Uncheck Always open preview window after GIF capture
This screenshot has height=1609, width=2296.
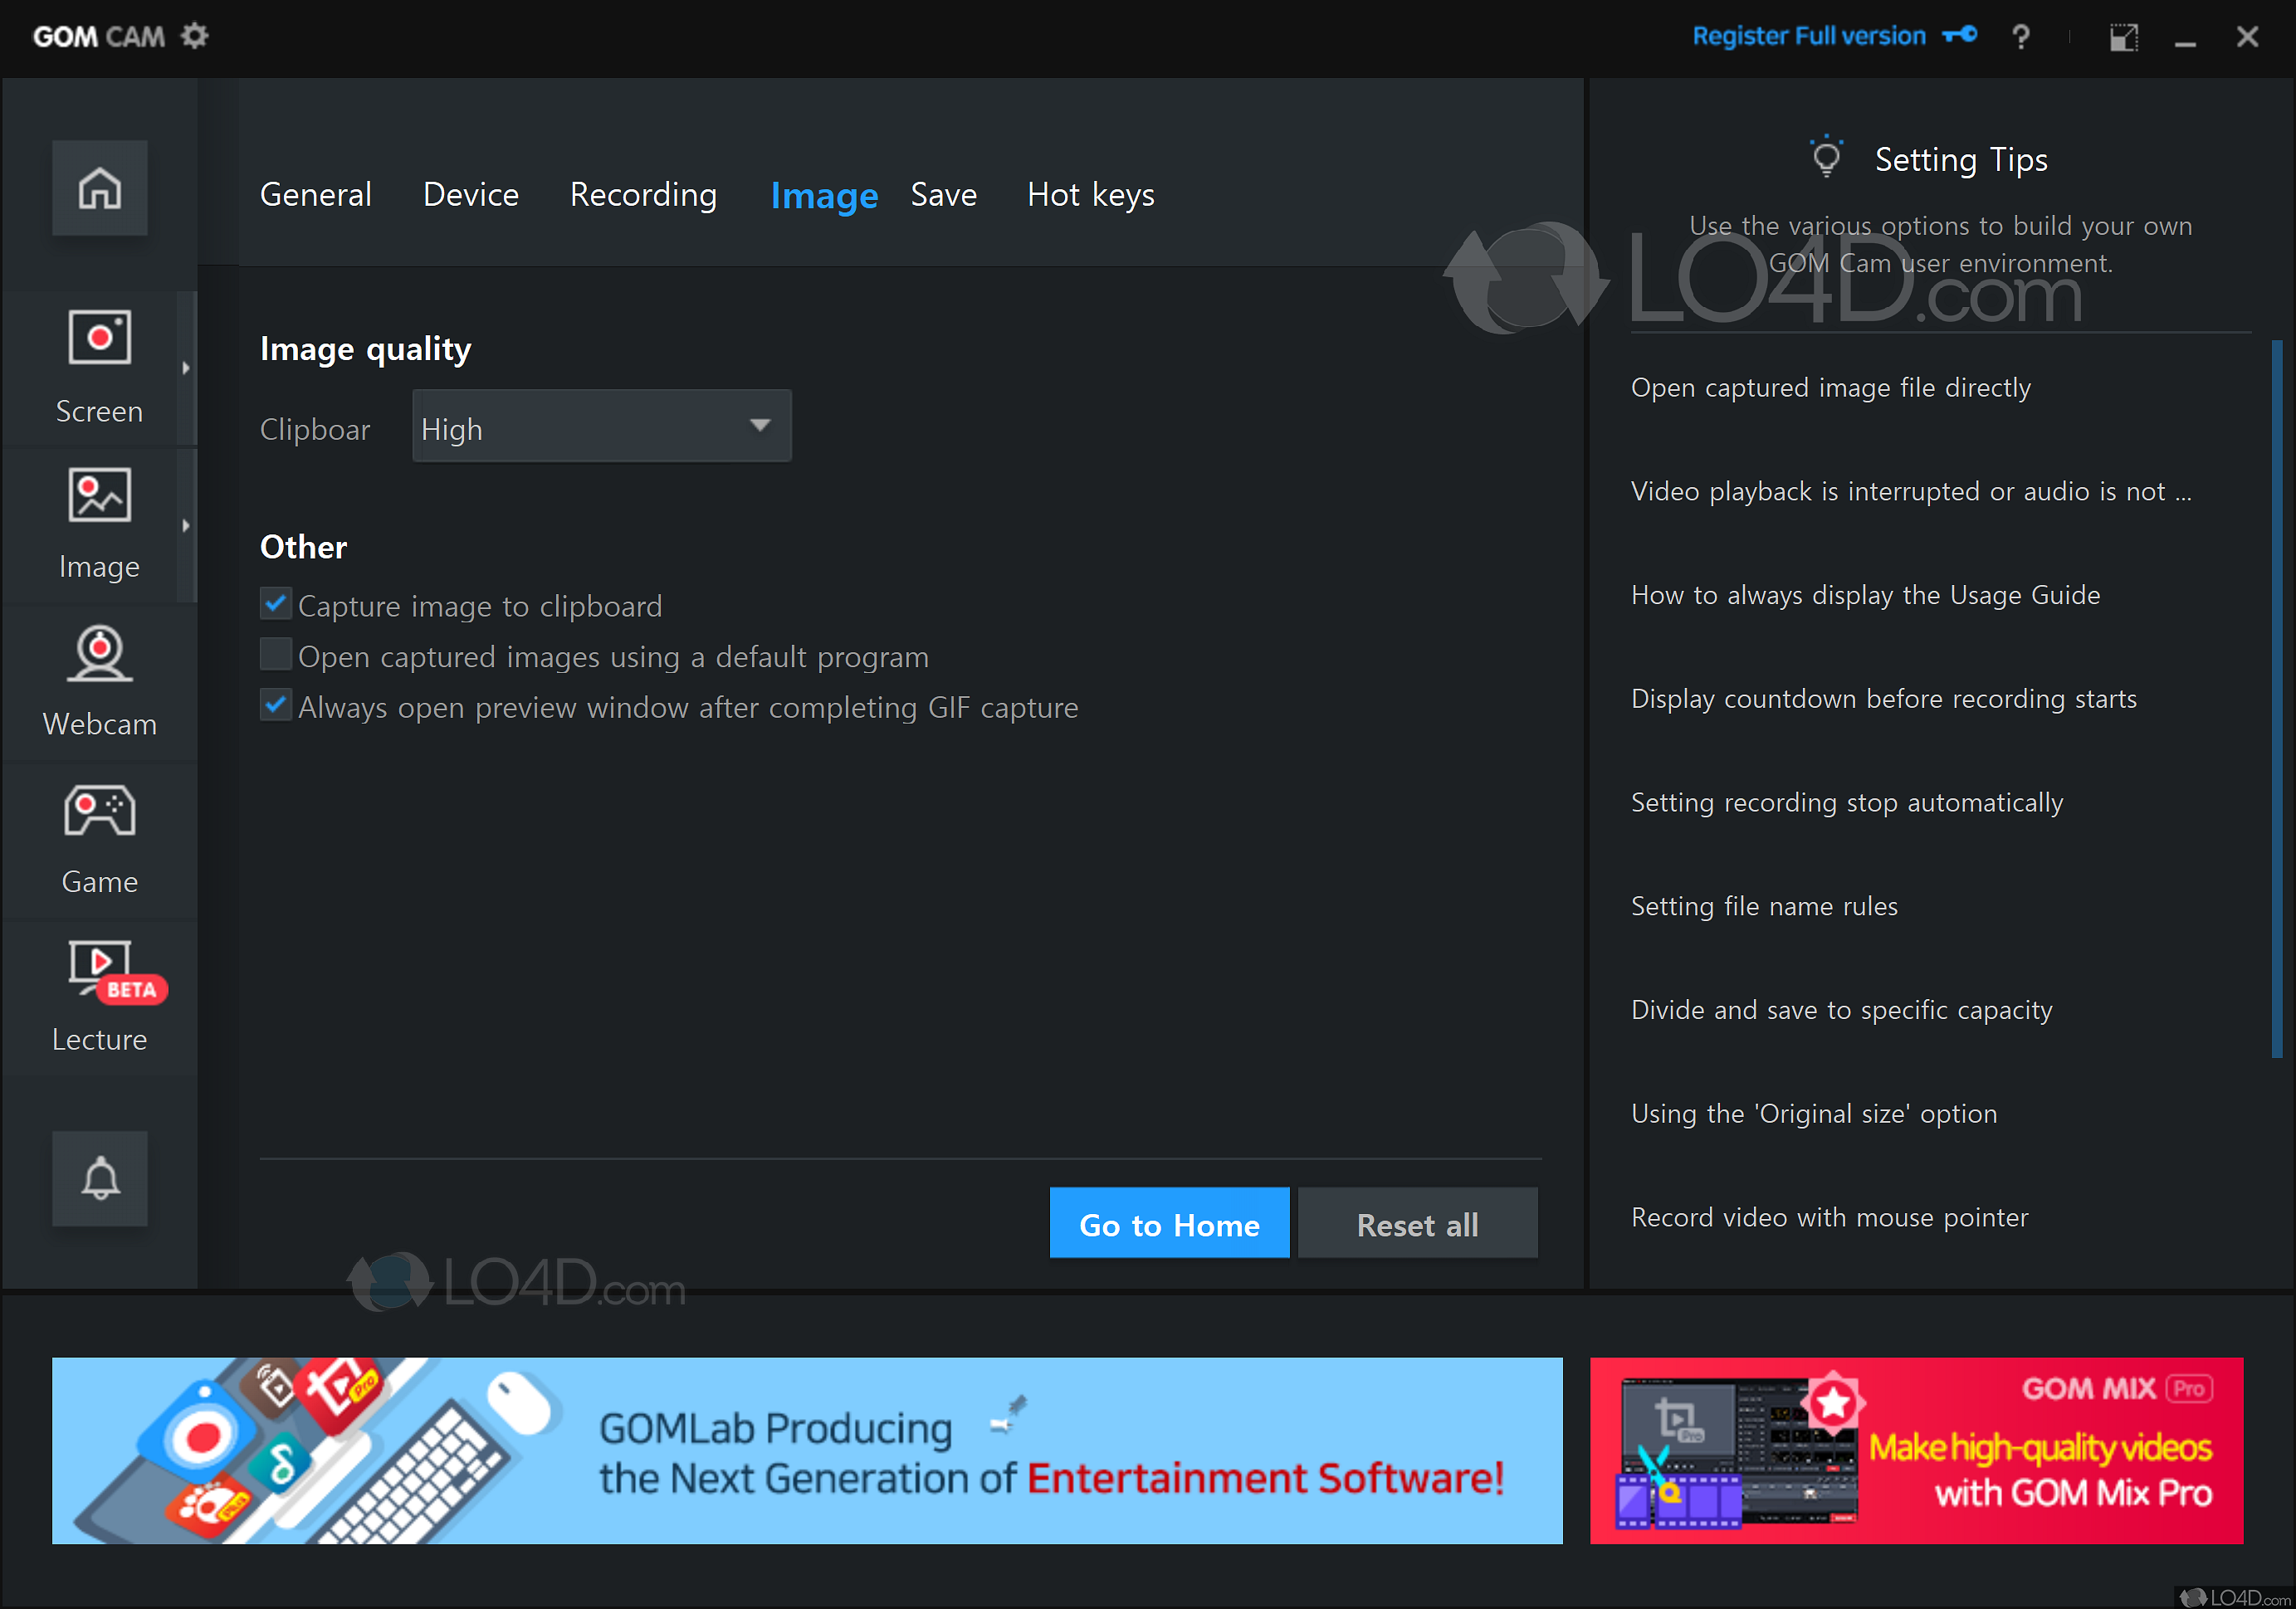275,705
